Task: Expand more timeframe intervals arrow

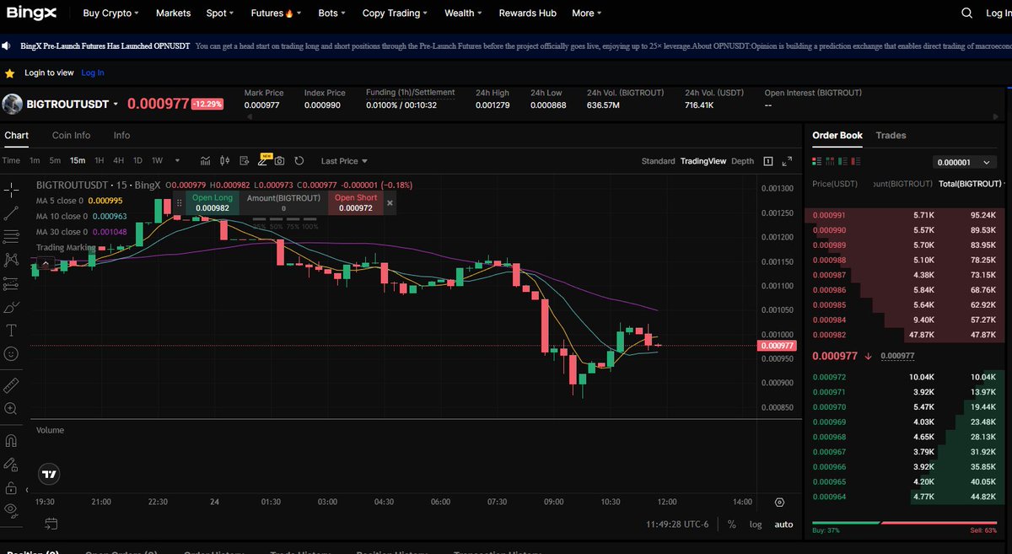Action: 177,160
